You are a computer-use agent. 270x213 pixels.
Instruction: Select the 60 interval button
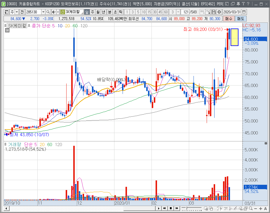[166, 12]
